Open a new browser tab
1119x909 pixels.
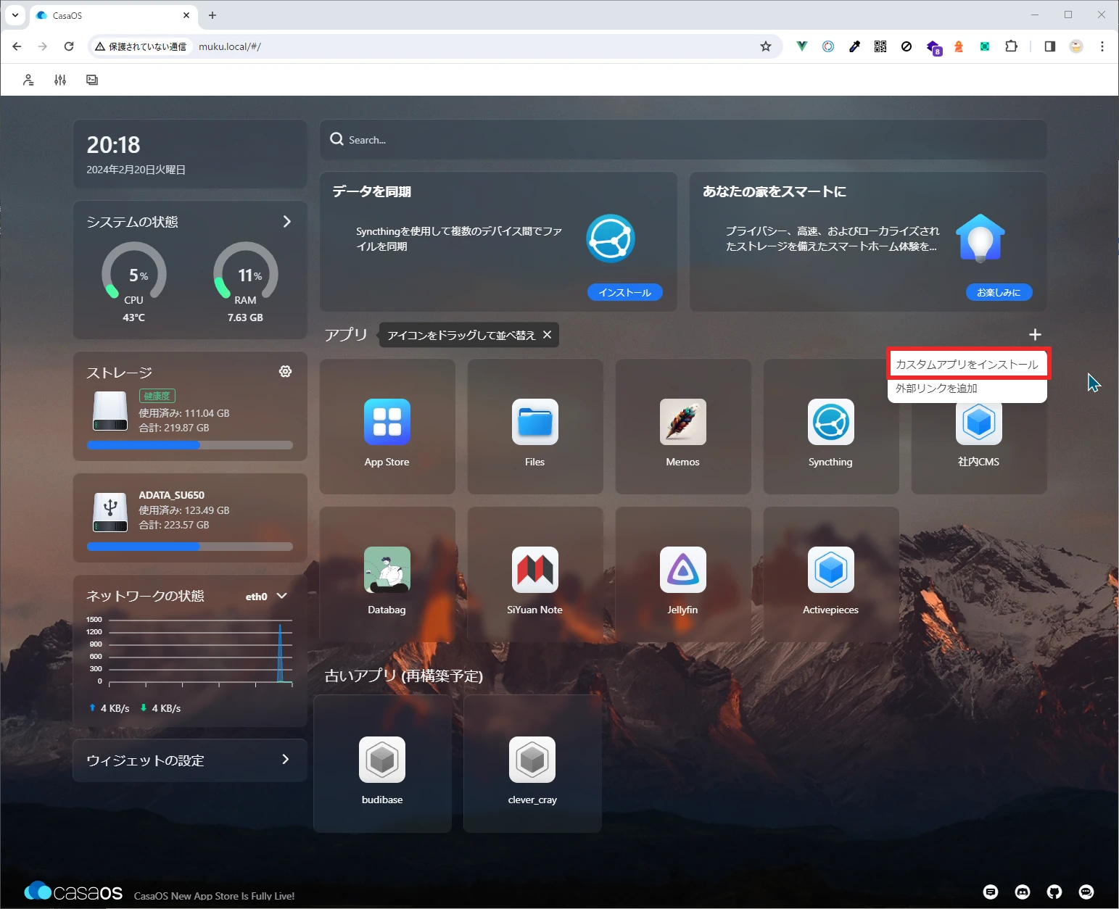212,15
